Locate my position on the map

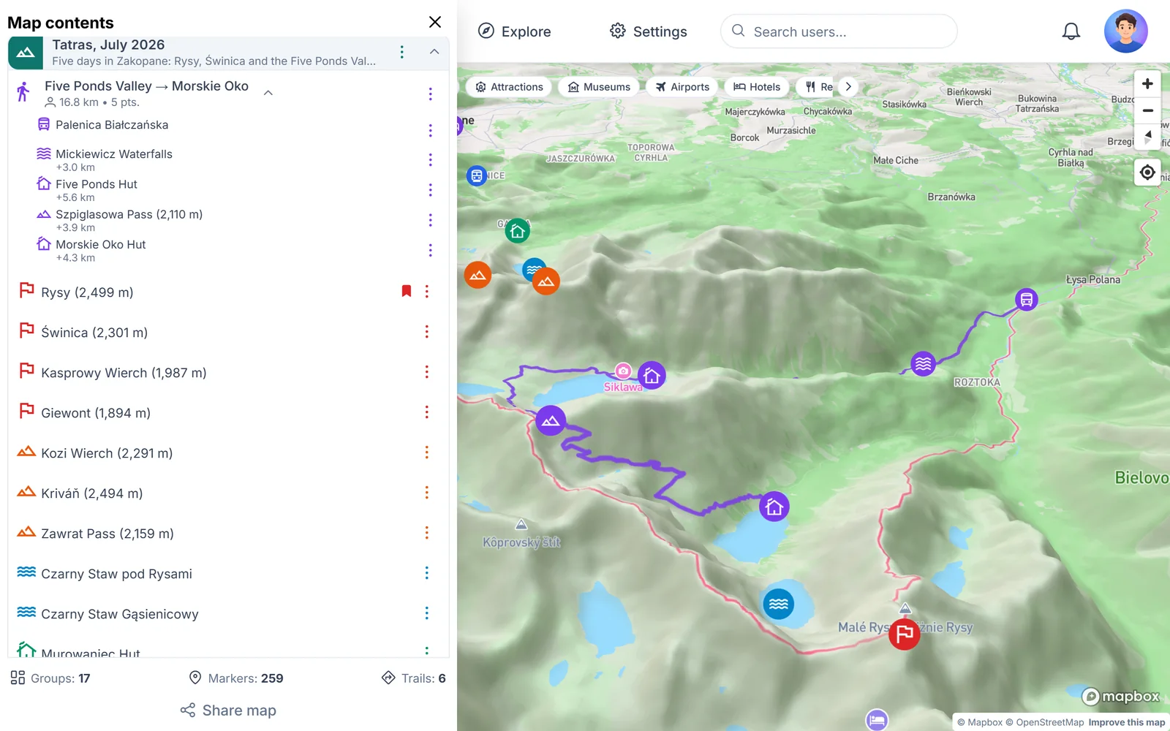point(1147,172)
